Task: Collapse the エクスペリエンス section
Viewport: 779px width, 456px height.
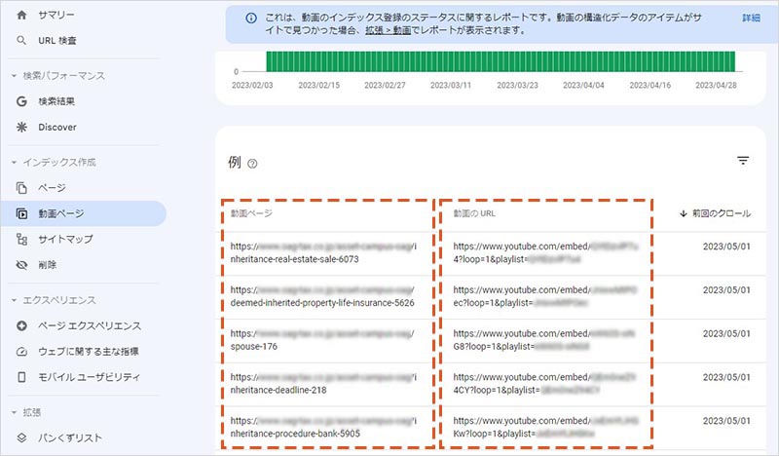Action: click(x=14, y=300)
